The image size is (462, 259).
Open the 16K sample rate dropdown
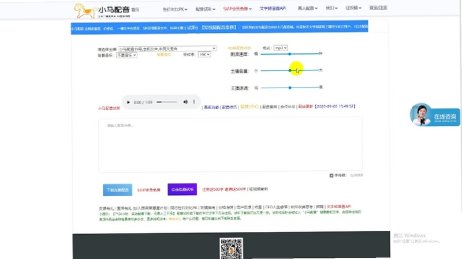(x=204, y=54)
